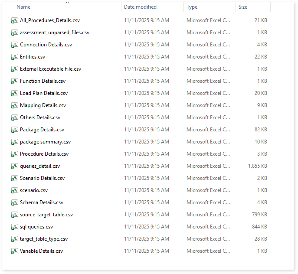Sort by the Date modified column header
Image resolution: width=298 pixels, height=274 pixels.
pos(140,7)
